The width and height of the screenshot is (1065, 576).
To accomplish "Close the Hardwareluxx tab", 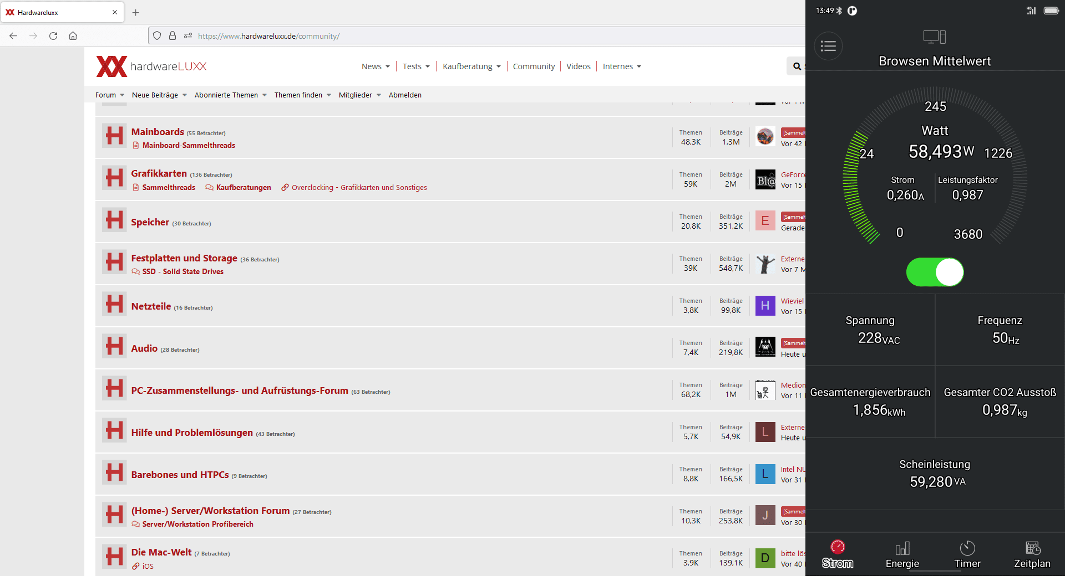I will (115, 12).
